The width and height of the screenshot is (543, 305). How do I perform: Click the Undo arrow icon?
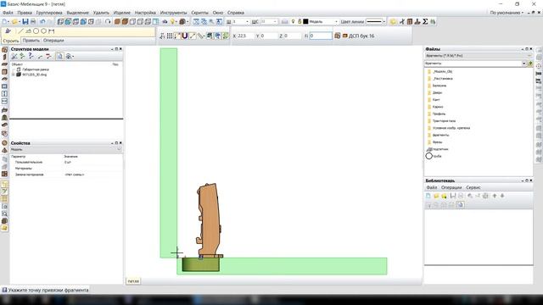(x=42, y=21)
